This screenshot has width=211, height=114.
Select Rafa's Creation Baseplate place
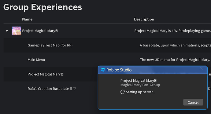(52, 89)
